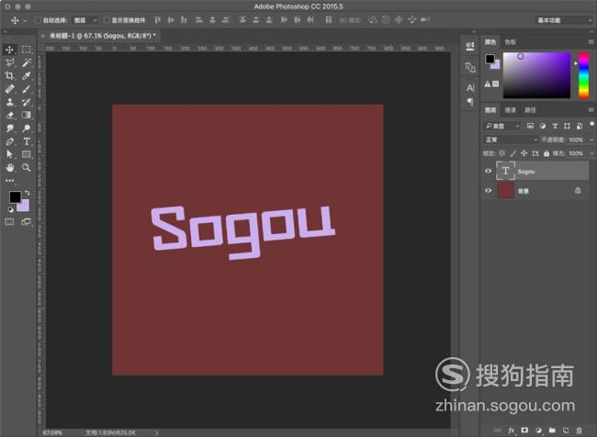Open layer filter type dropdown
597x437 pixels.
click(501, 126)
